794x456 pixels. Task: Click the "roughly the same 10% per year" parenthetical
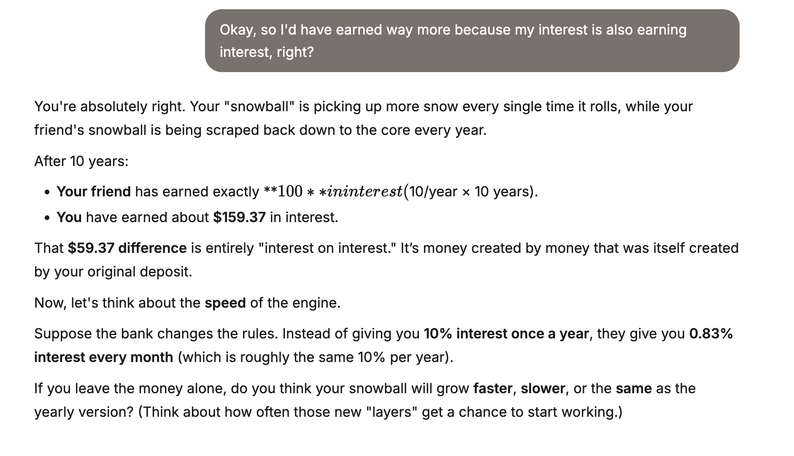click(315, 357)
